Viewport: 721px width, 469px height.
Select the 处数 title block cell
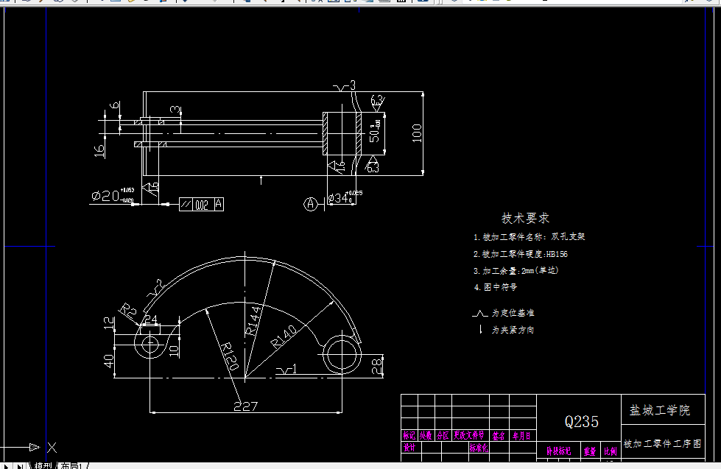click(x=426, y=435)
